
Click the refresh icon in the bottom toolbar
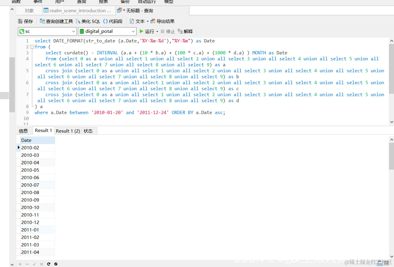49,264
